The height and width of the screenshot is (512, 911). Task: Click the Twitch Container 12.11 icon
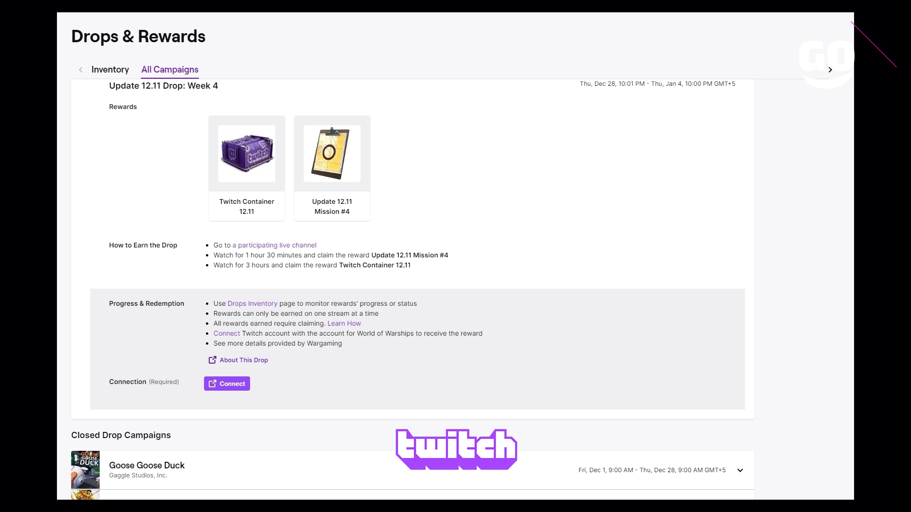pyautogui.click(x=247, y=153)
